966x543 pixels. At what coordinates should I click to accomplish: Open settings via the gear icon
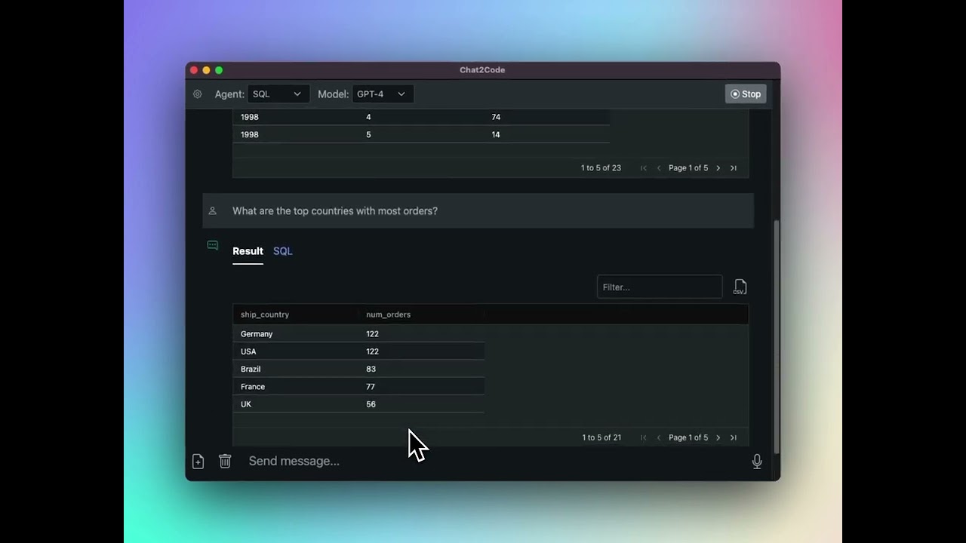198,94
